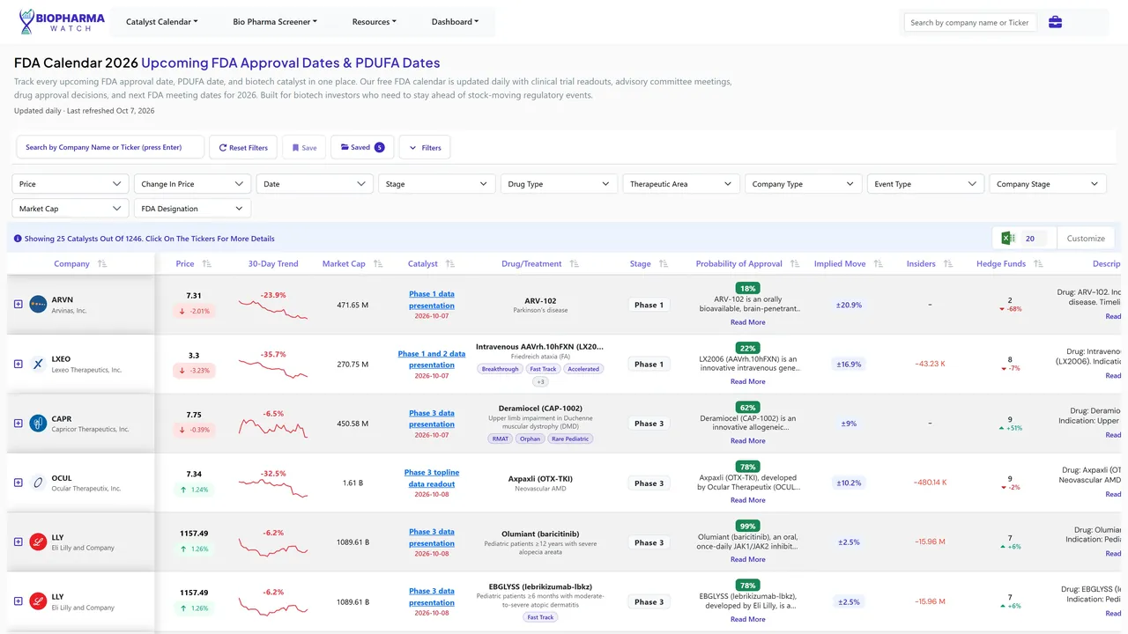Sort by the Price column icon

click(207, 263)
